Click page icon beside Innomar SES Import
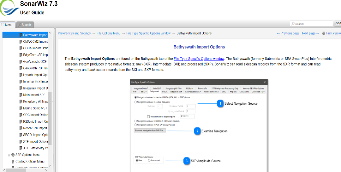 point(21,82)
